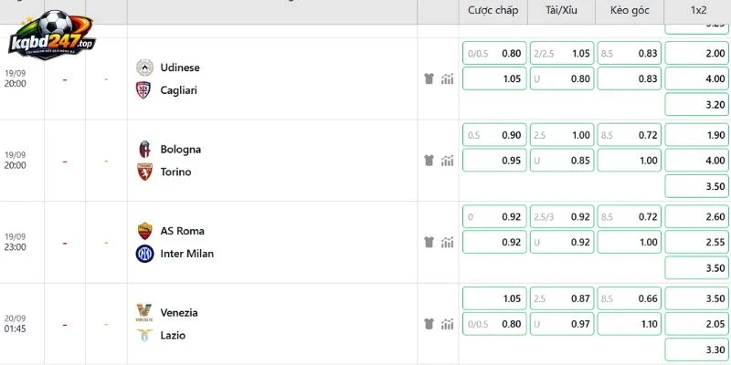731x365 pixels.
Task: Select the Cược chấp column header
Action: [x=493, y=10]
